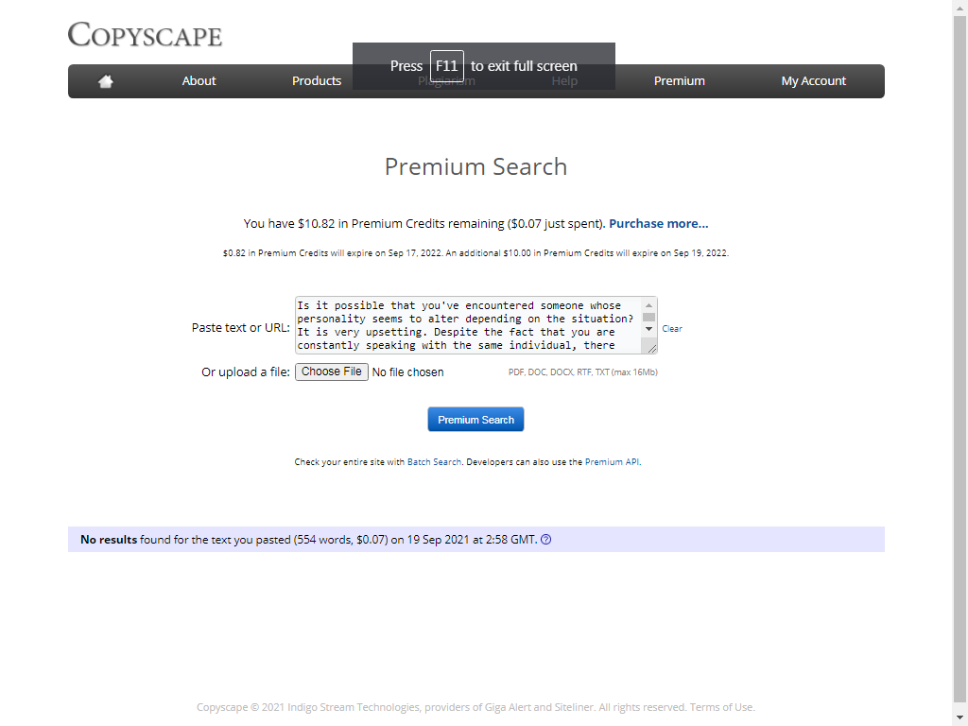968x726 pixels.
Task: Click the Copyscape logo
Action: (x=145, y=35)
